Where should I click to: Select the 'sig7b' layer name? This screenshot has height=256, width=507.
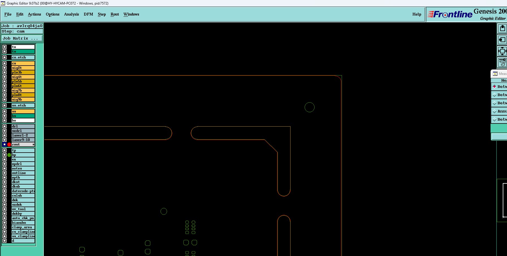(x=23, y=90)
